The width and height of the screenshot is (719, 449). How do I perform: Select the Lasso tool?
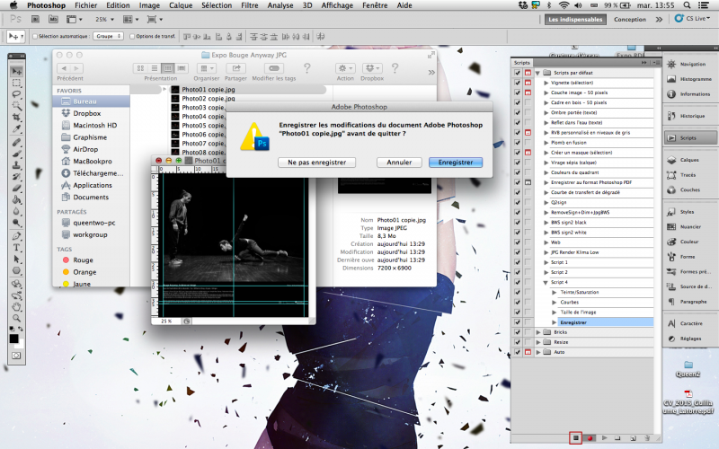click(16, 94)
